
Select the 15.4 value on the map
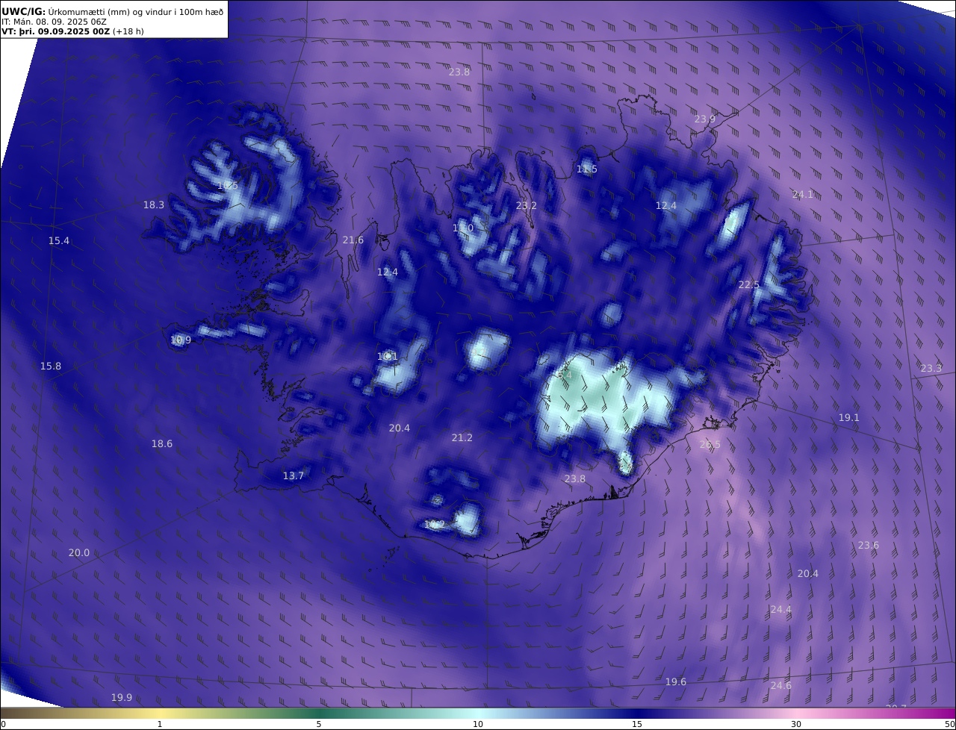tap(59, 241)
